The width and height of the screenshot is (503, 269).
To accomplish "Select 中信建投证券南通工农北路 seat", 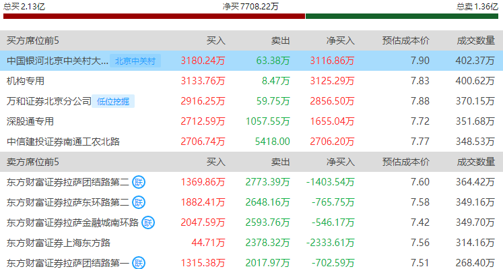I will [x=63, y=142].
